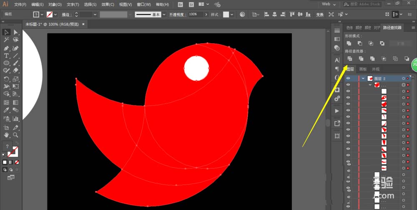Switch to the 画板 panel tab
This screenshot has height=210, width=417.
point(363,69)
